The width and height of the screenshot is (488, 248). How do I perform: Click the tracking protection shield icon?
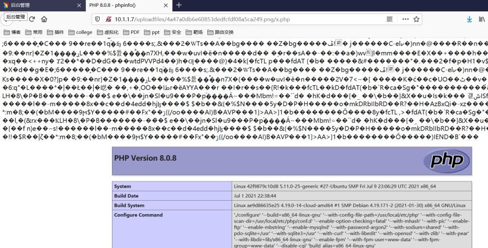pyautogui.click(x=97, y=19)
